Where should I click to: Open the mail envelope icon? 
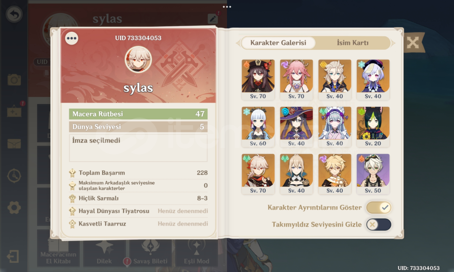pyautogui.click(x=14, y=144)
